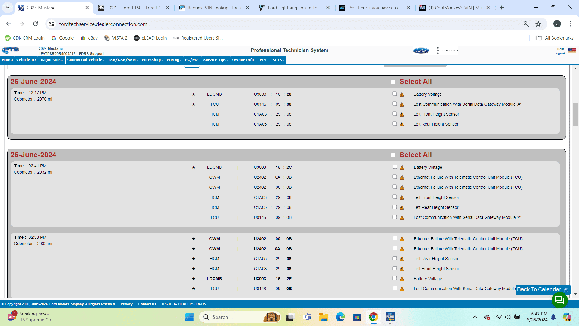The image size is (579, 326).
Task: Check Select All for 26-June-2024
Action: click(x=393, y=82)
